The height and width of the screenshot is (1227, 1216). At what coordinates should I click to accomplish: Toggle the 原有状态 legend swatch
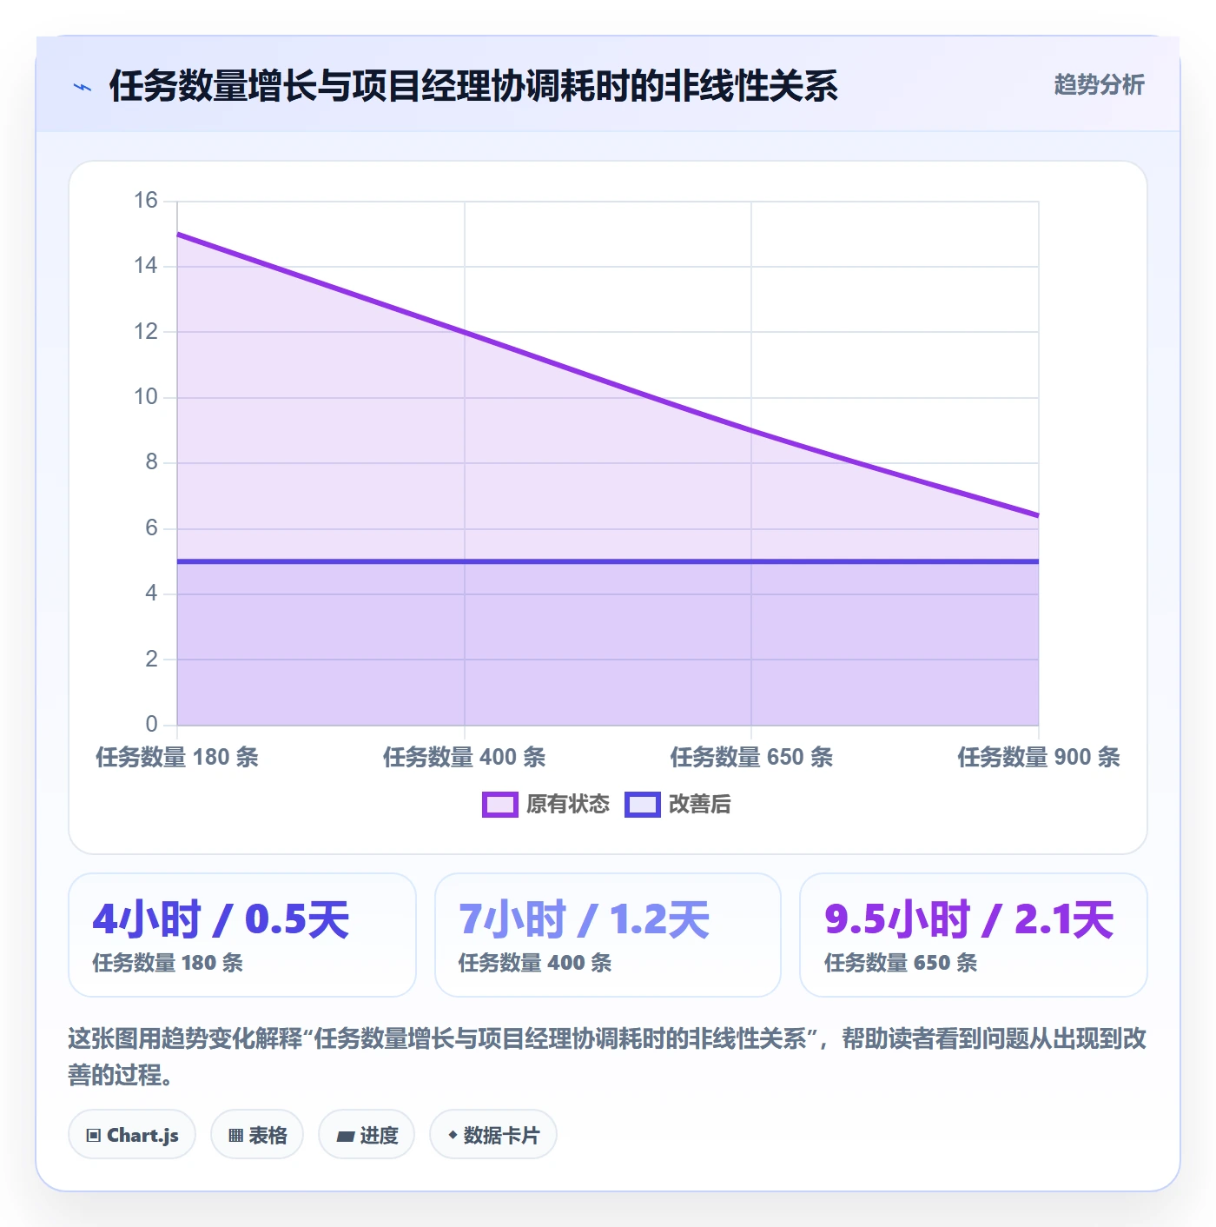point(499,805)
